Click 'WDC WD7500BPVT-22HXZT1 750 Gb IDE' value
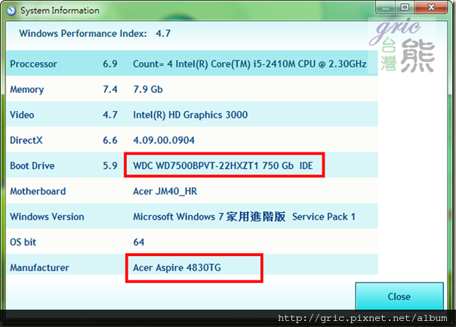Screen dimensions: 456x327 tap(223, 165)
